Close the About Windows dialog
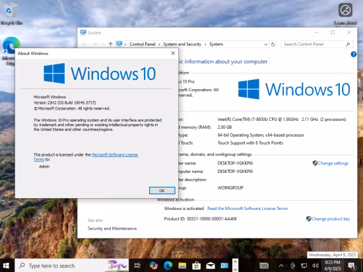Viewport: 363px width, 272px height. click(173, 53)
